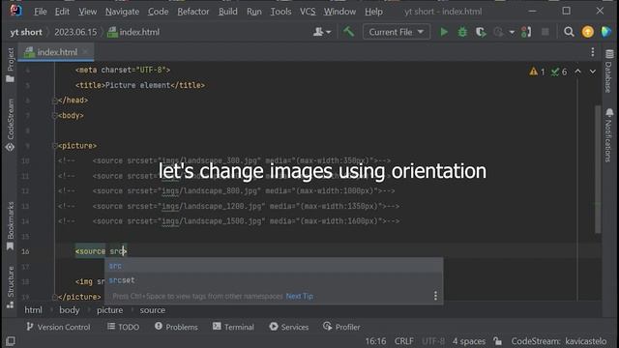
Task: Select srcset completion suggestion
Action: click(x=274, y=280)
